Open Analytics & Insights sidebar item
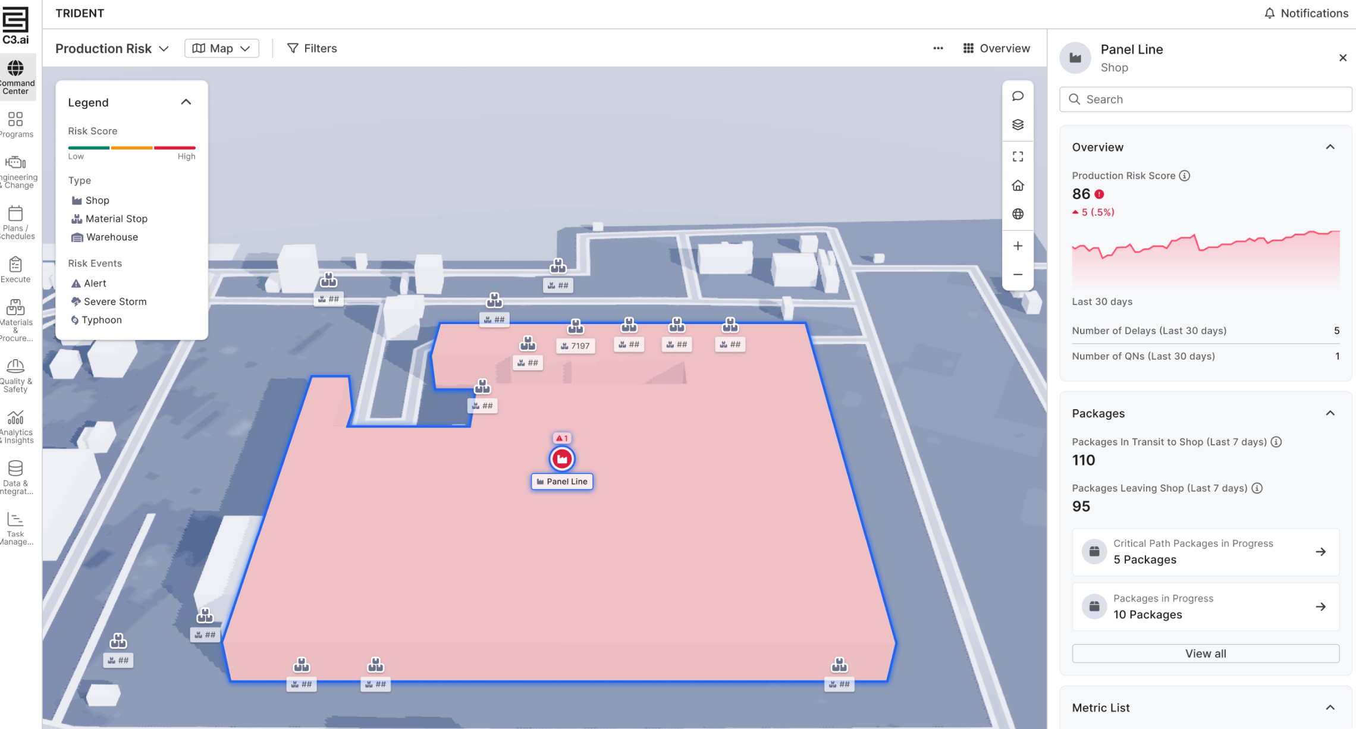Image resolution: width=1356 pixels, height=729 pixels. click(x=16, y=426)
